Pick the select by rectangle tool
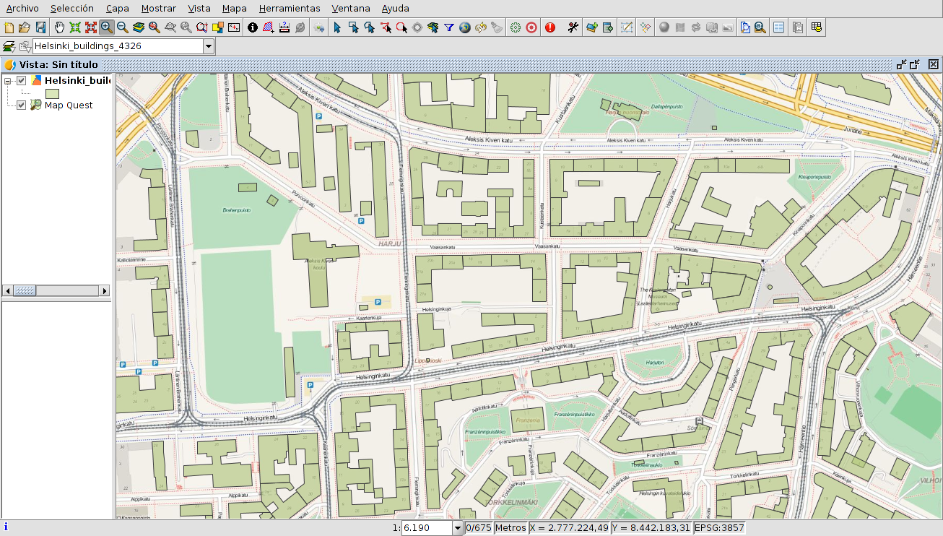943x536 pixels. coord(353,27)
